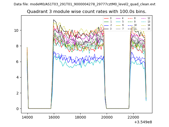This screenshot has width=169, height=127.
Task: Click legend entry 13 dashed cyan line
Action: (144, 22)
